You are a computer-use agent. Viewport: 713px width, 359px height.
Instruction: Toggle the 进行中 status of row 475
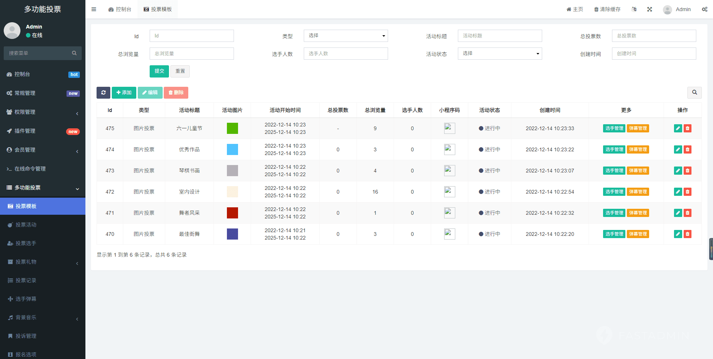pyautogui.click(x=489, y=128)
